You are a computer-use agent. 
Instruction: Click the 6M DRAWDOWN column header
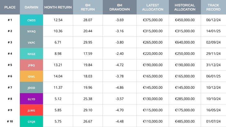120,7
